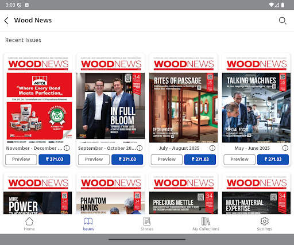The height and width of the screenshot is (245, 294).
Task: Go back using the arrow beside Wood News
Action: coord(6,21)
